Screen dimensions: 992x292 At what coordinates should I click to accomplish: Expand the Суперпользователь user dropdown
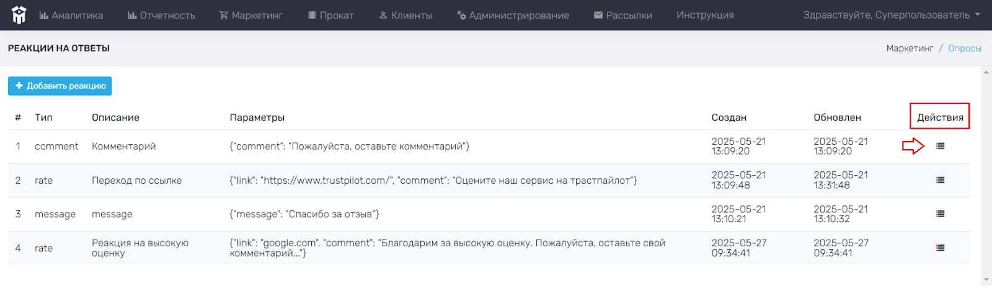892,15
